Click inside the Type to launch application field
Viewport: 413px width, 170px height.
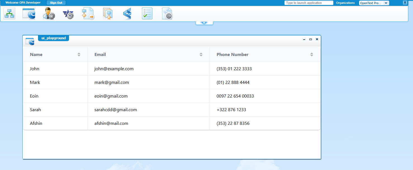pos(308,3)
